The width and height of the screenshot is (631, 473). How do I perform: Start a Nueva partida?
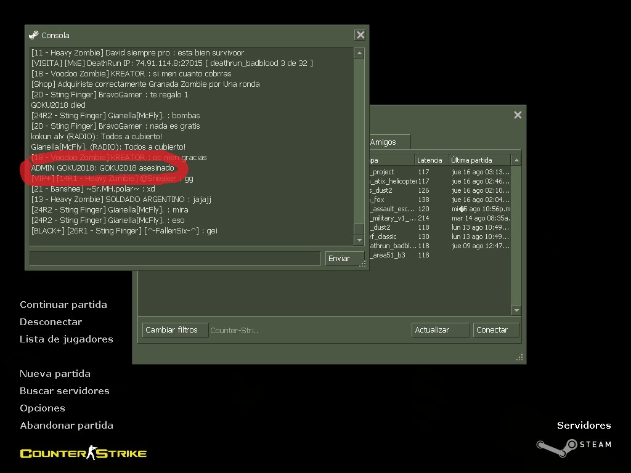[x=55, y=374]
